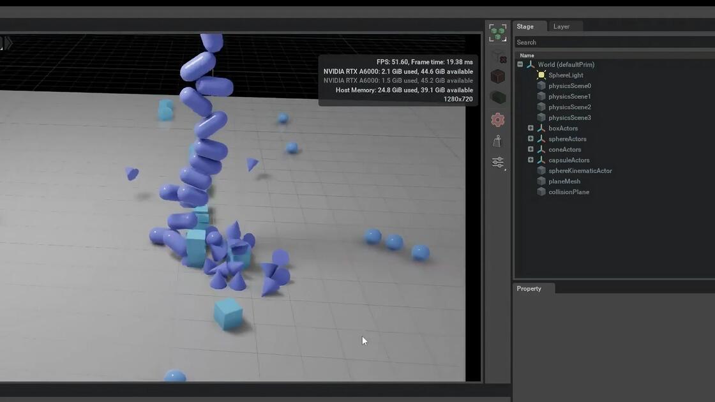Screen dimensions: 715x402
Task: Click the cube with red cross icon
Action: [x=499, y=57]
